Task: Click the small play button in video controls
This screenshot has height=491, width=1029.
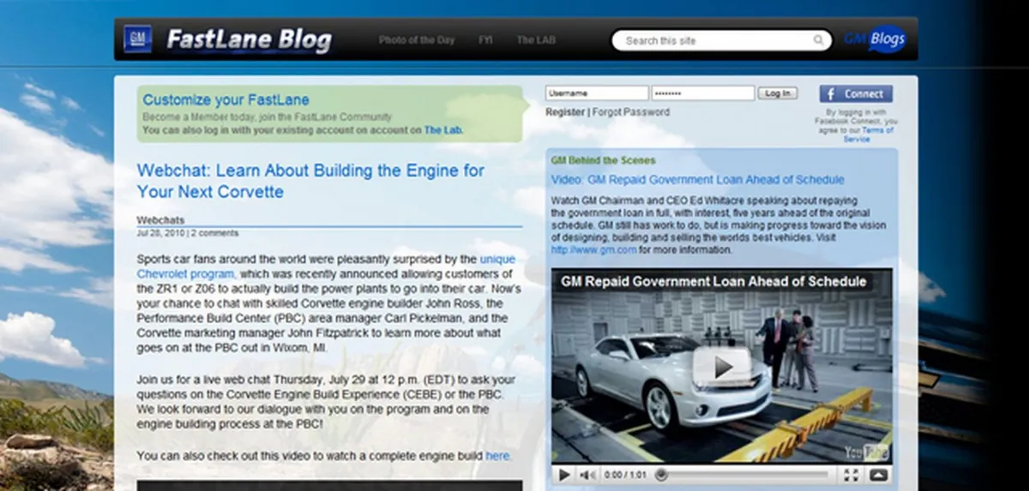Action: click(564, 474)
